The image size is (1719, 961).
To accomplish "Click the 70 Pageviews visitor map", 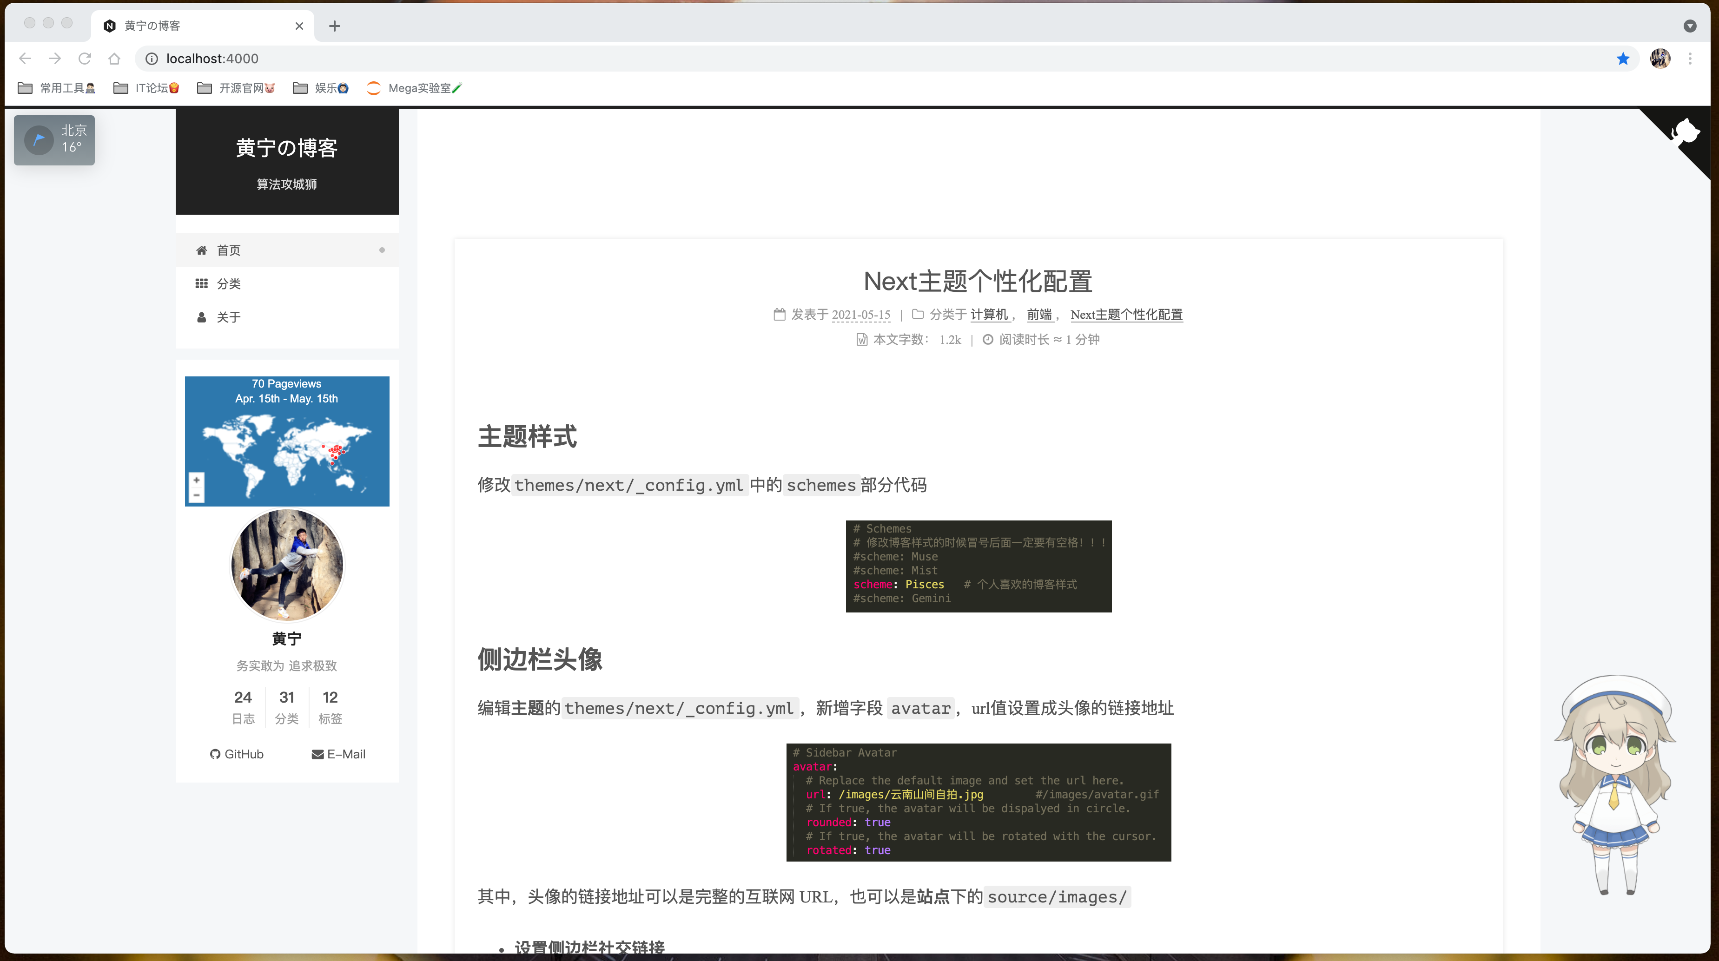I will pos(287,441).
